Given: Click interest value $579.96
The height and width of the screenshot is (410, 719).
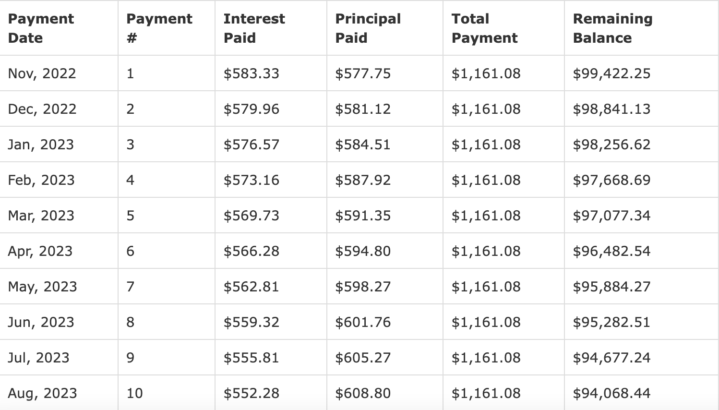Looking at the screenshot, I should click(251, 109).
